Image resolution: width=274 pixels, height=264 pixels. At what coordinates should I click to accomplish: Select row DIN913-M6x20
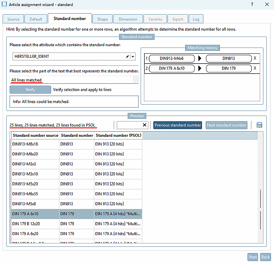77,154
